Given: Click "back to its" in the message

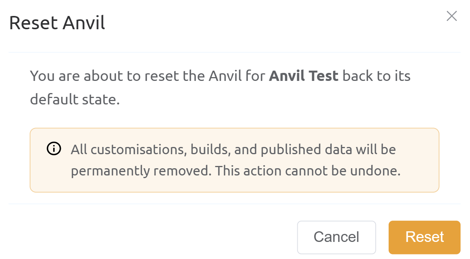Looking at the screenshot, I should 376,76.
